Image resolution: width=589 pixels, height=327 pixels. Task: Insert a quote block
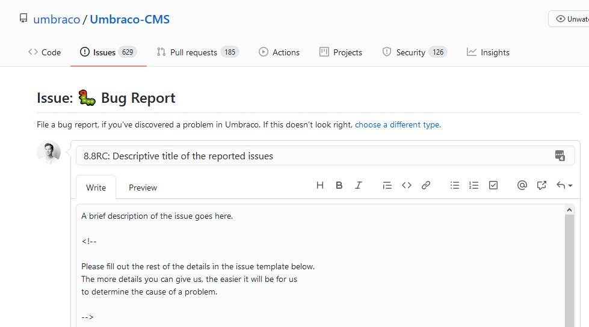[x=387, y=185]
